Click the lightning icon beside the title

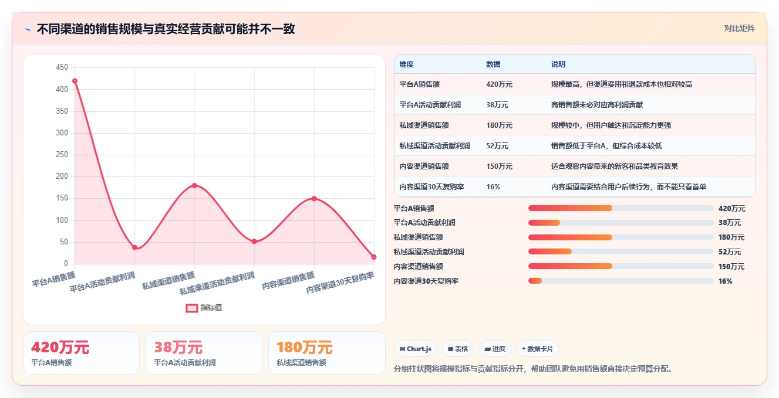(x=28, y=29)
